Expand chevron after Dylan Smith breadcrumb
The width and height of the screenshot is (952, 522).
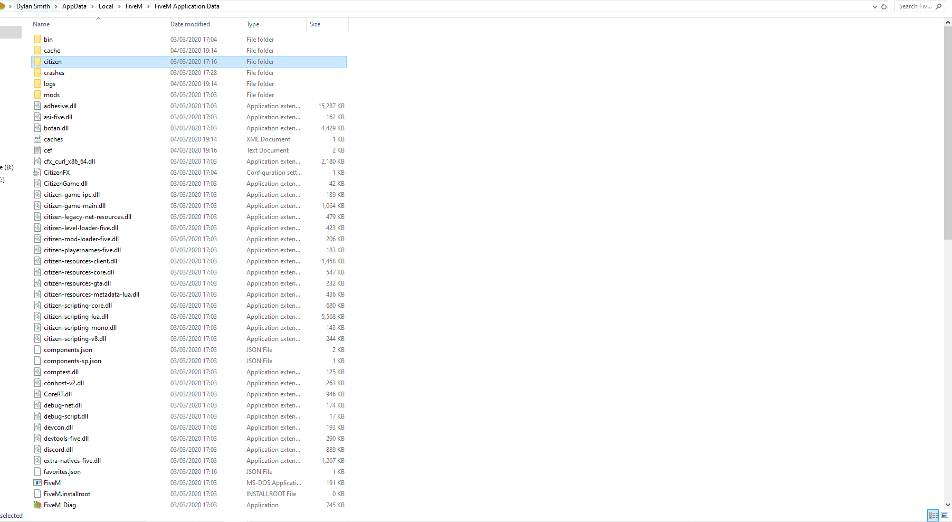56,6
